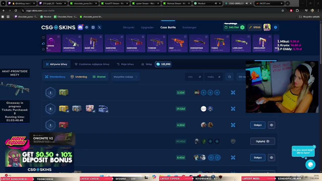This screenshot has width=322, height=181.
Task: Open the chat support bubble
Action: (310, 165)
